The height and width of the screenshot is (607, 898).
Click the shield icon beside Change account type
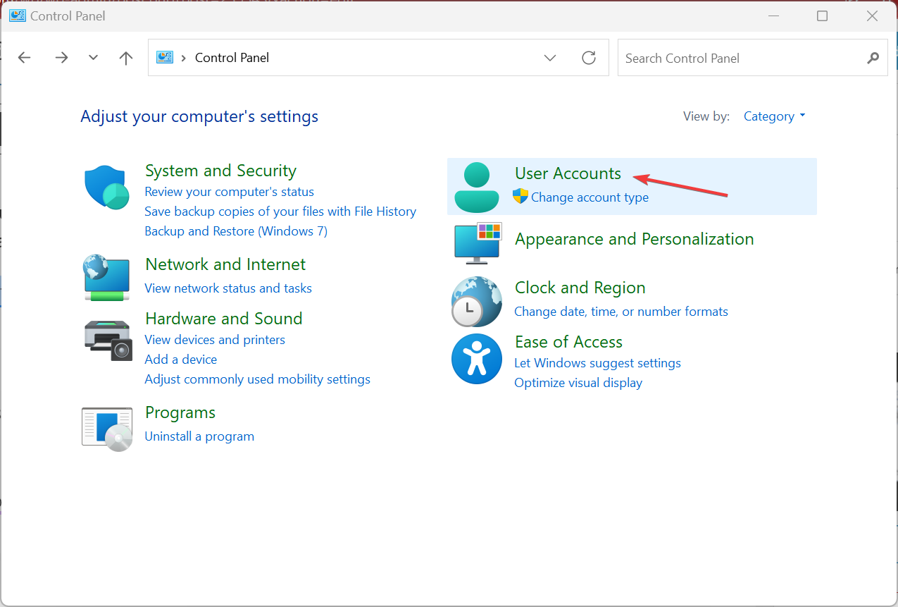pos(520,196)
